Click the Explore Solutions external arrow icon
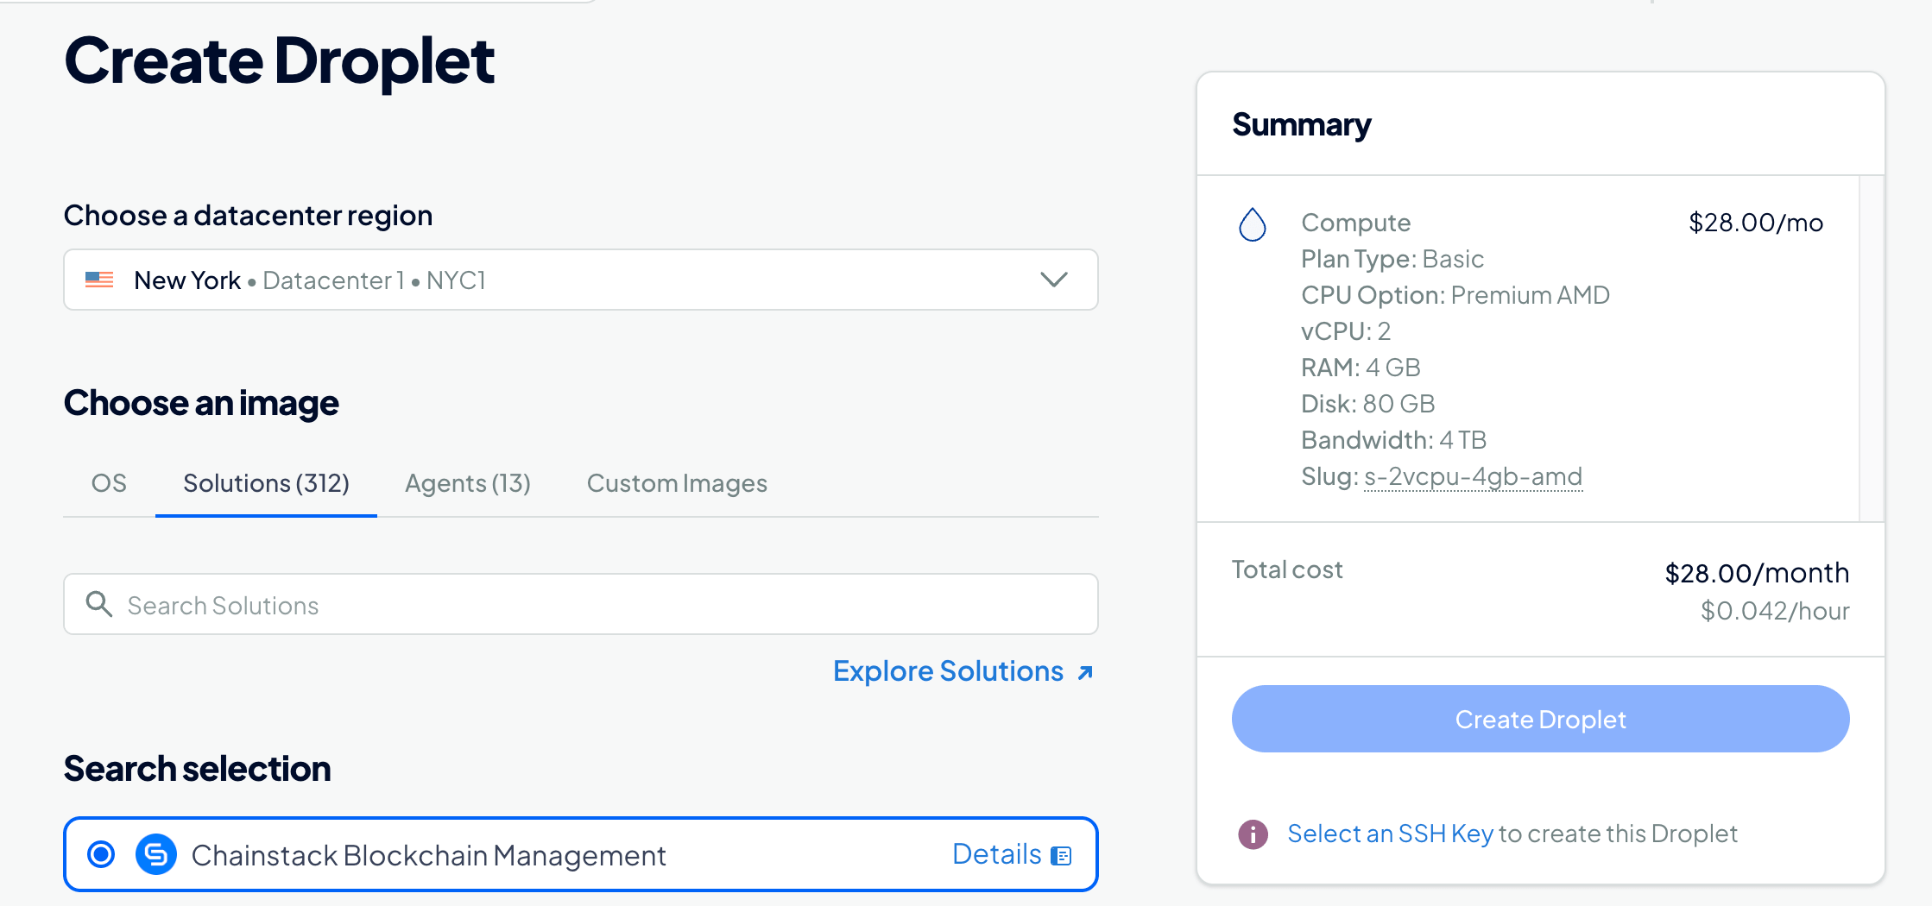Screen dimensions: 1932x906 point(1085,672)
